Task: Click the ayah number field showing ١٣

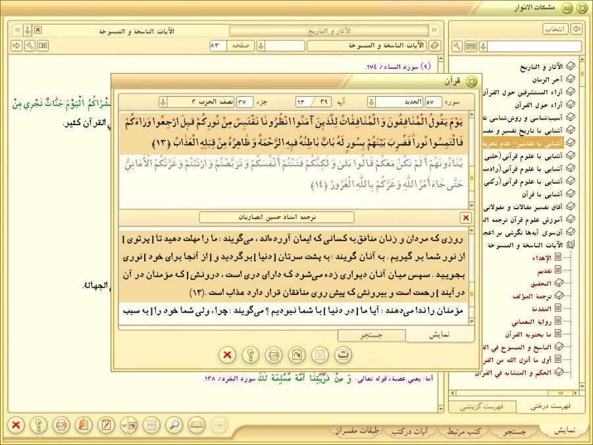Action: (x=305, y=102)
